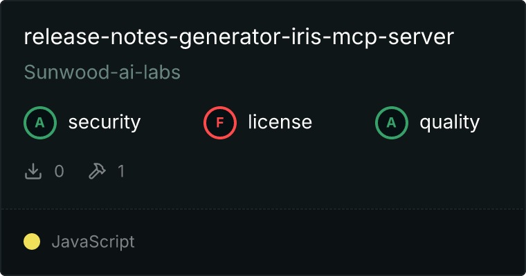Image resolution: width=526 pixels, height=276 pixels.
Task: Visit the Sunwood-ai-labs author link
Action: point(102,72)
